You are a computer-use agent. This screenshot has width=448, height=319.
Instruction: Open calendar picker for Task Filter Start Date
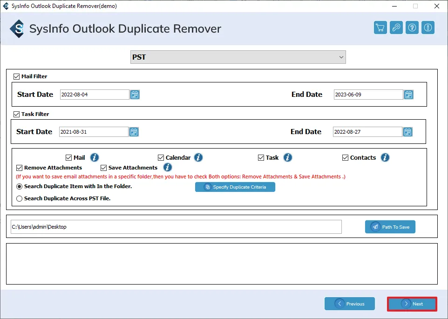coord(134,132)
